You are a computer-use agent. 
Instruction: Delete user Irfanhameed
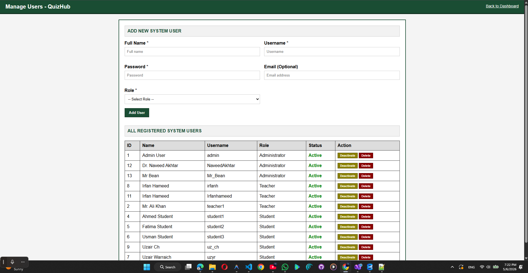[366, 196]
